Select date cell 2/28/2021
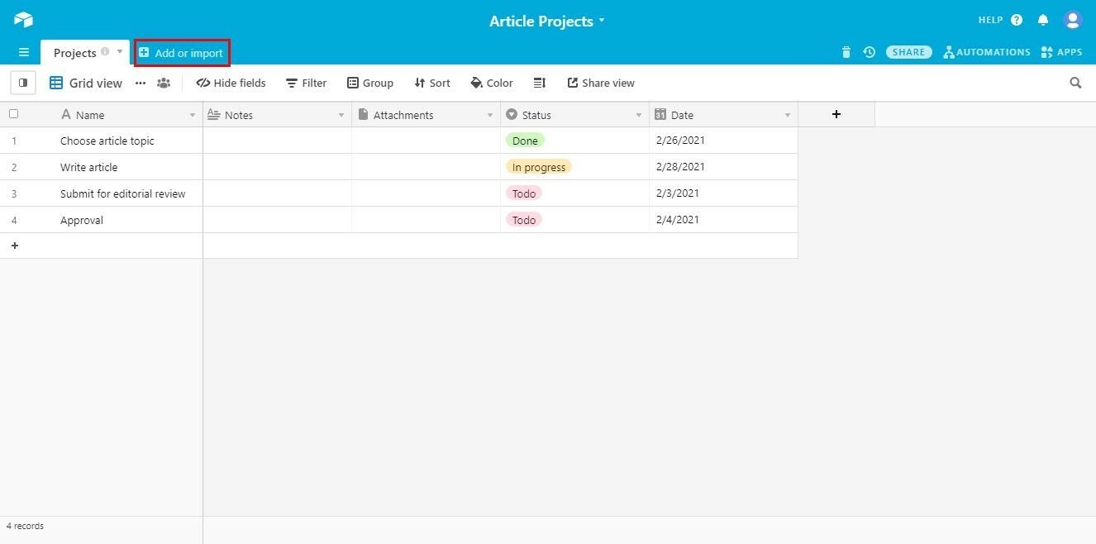1096x544 pixels. pos(724,167)
